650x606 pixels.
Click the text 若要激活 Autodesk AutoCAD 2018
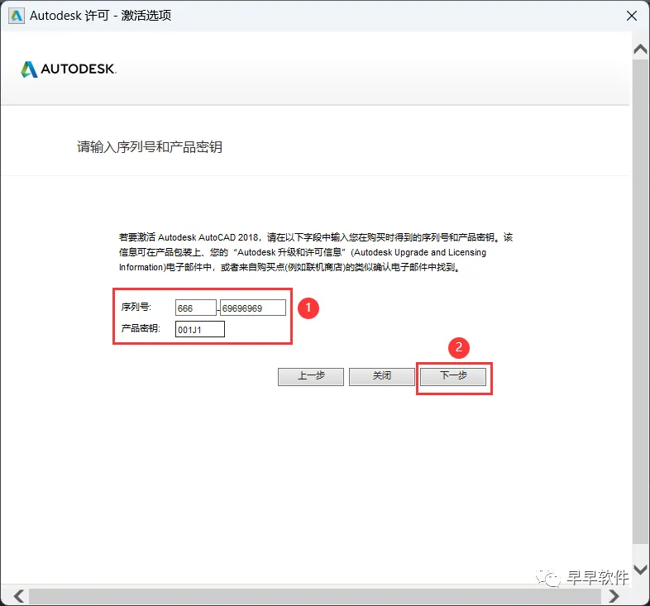click(x=189, y=237)
